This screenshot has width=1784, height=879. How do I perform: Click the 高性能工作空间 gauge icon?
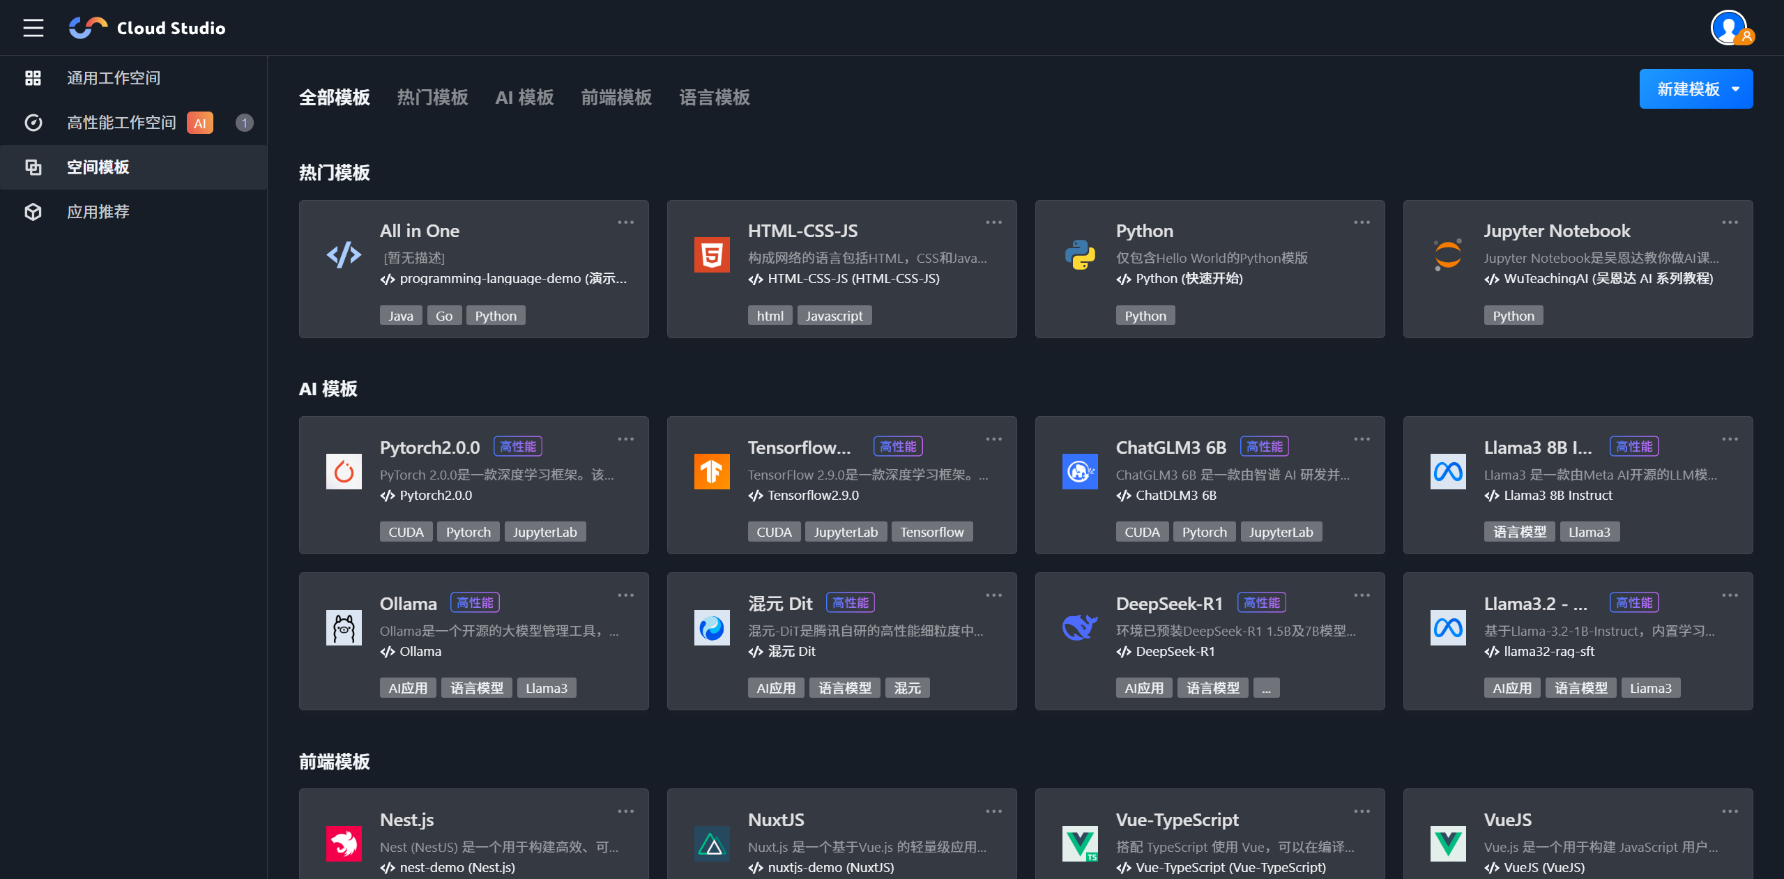(33, 123)
